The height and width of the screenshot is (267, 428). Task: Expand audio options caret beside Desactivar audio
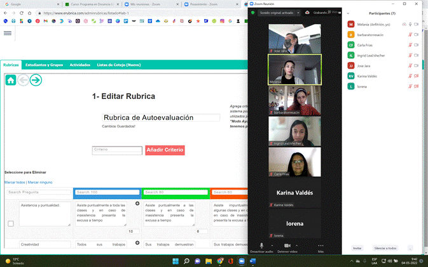tap(272, 245)
